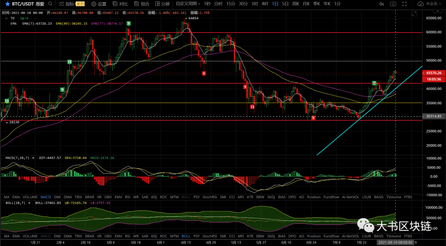Open the MACD(7,28,7) parameter dropdown arrow
446x246 pixels.
(33, 158)
